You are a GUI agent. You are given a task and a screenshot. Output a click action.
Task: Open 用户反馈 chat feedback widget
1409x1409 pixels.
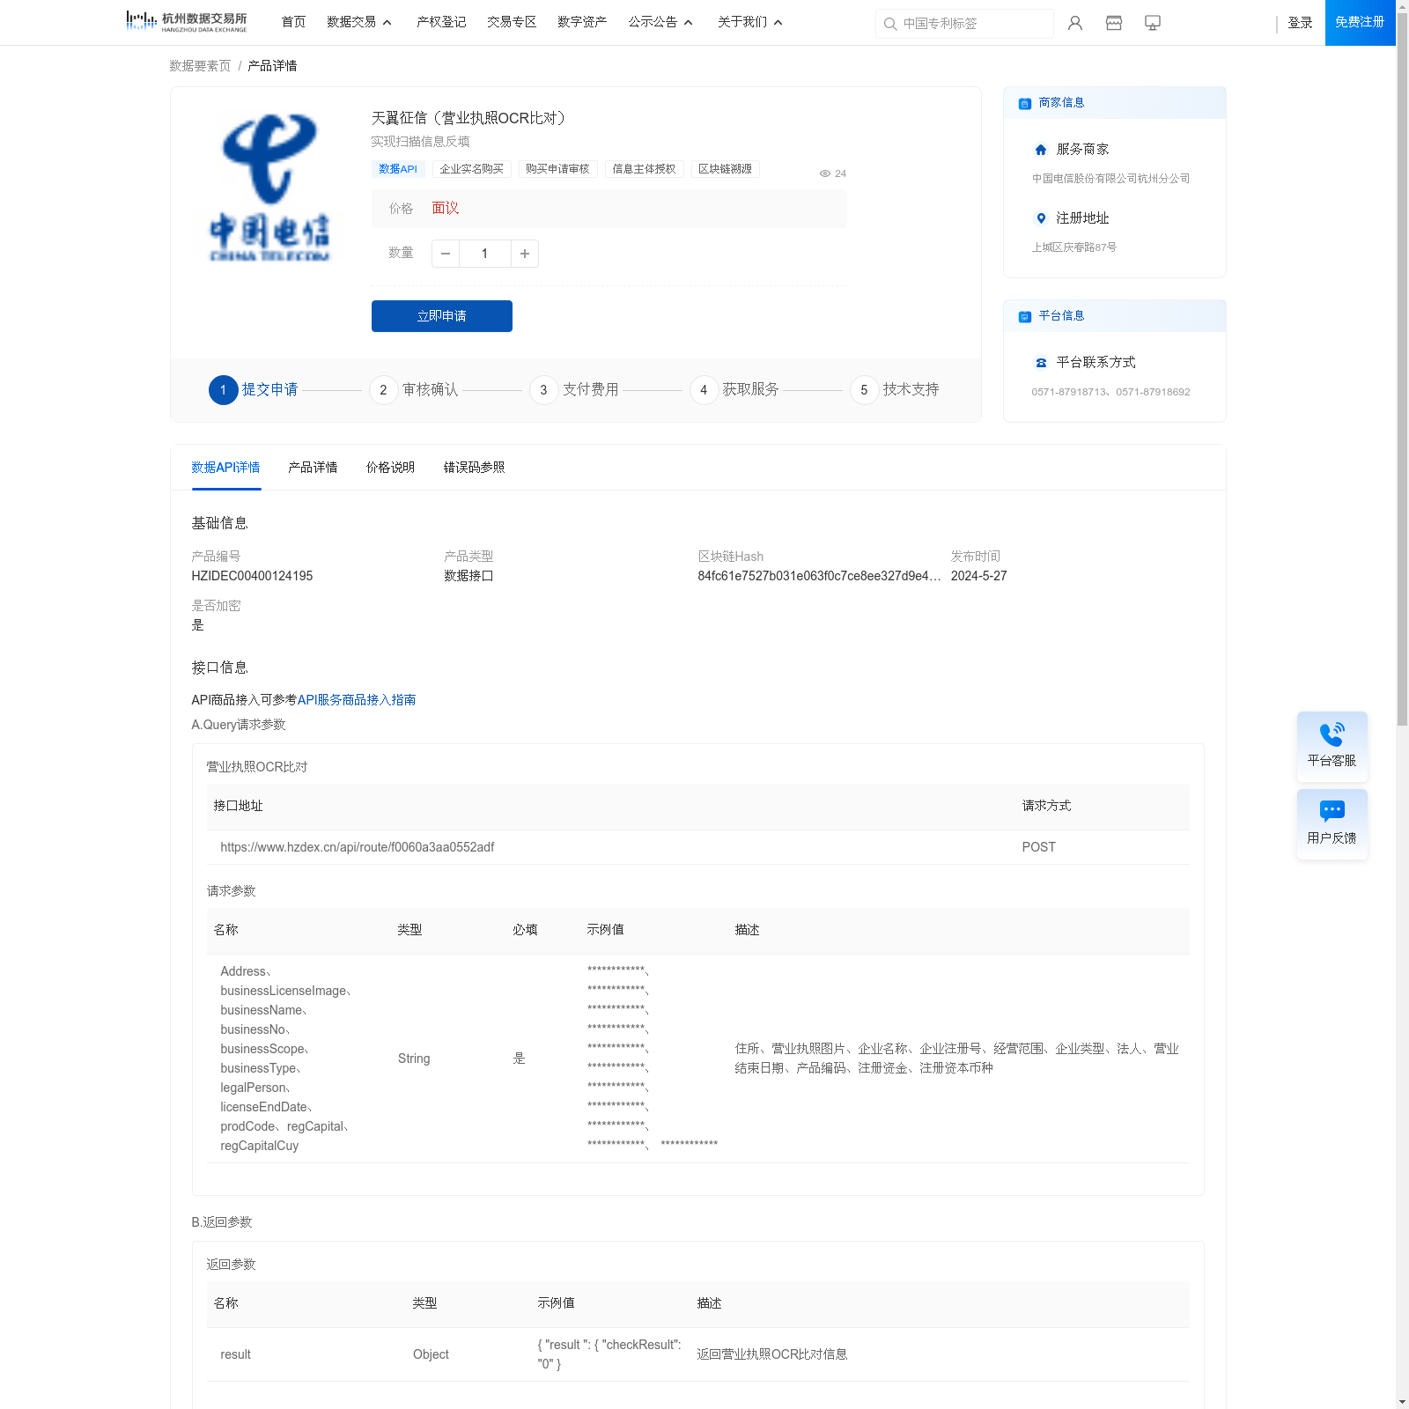pyautogui.click(x=1332, y=824)
